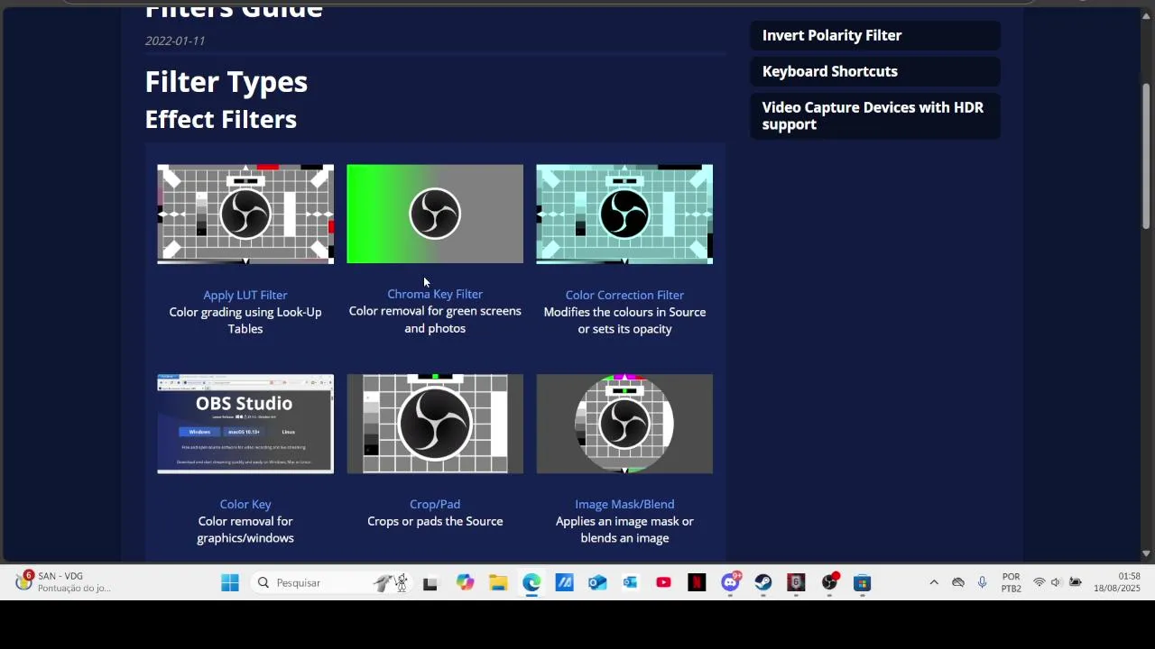Click the Effect Filters heading
The height and width of the screenshot is (649, 1155).
pyautogui.click(x=221, y=120)
